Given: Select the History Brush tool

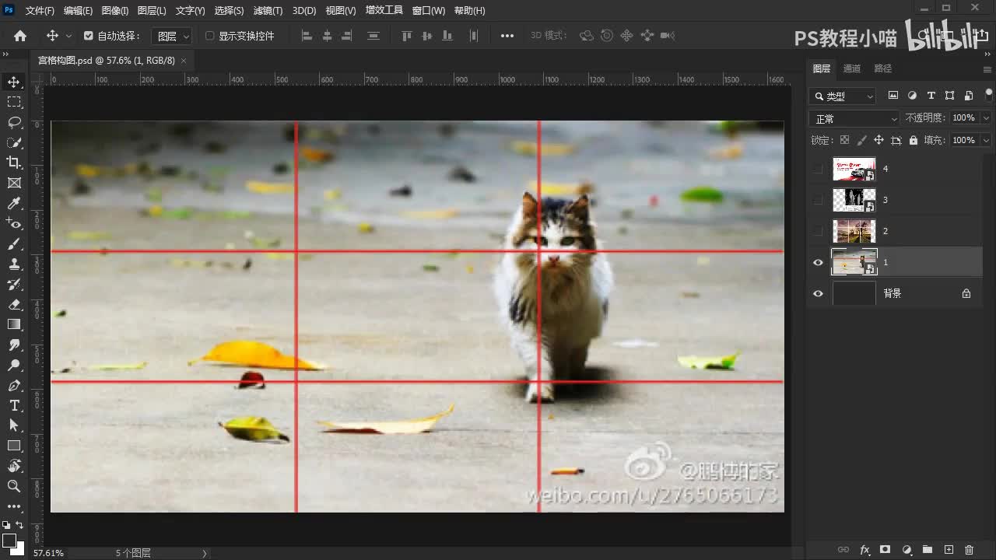Looking at the screenshot, I should pyautogui.click(x=14, y=284).
